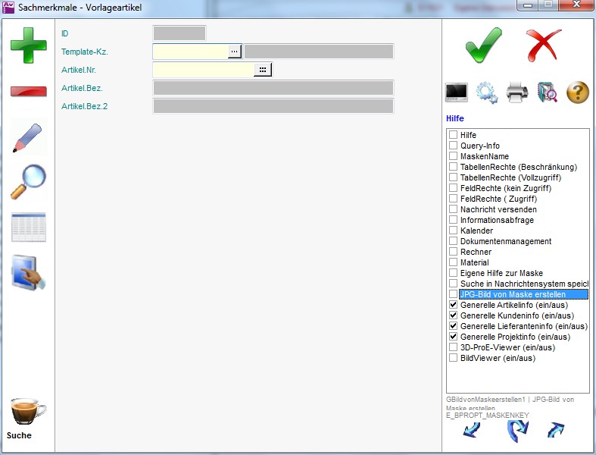
Task: Open search with the magnifying glass icon
Action: click(28, 182)
